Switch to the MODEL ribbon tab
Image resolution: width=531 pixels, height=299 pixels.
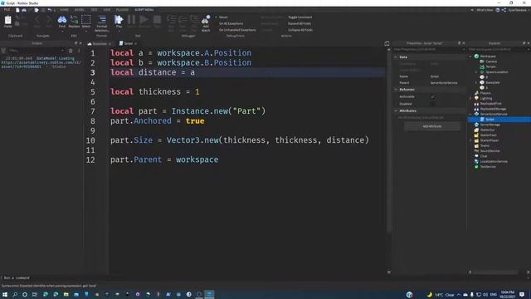tap(80, 10)
